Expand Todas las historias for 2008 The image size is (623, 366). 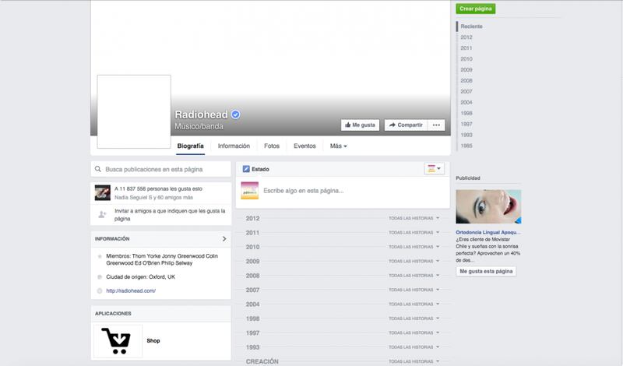pyautogui.click(x=414, y=276)
